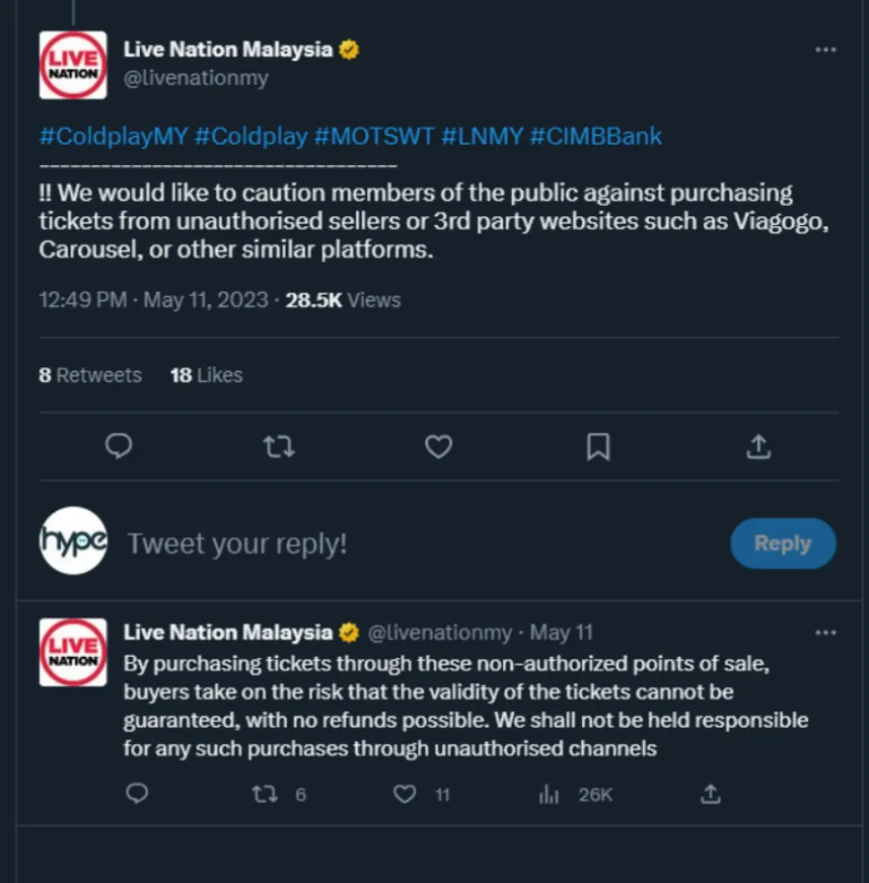Type in the 'Tweet your reply!' field
Viewport: 869px width, 883px height.
click(x=386, y=544)
